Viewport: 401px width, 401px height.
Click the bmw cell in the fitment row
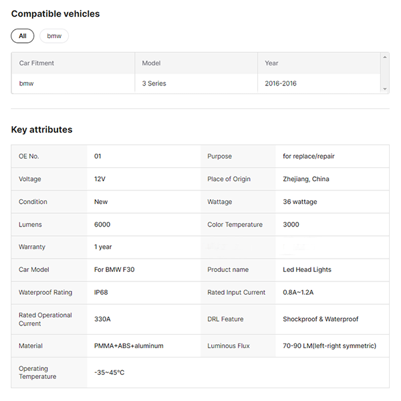point(26,84)
